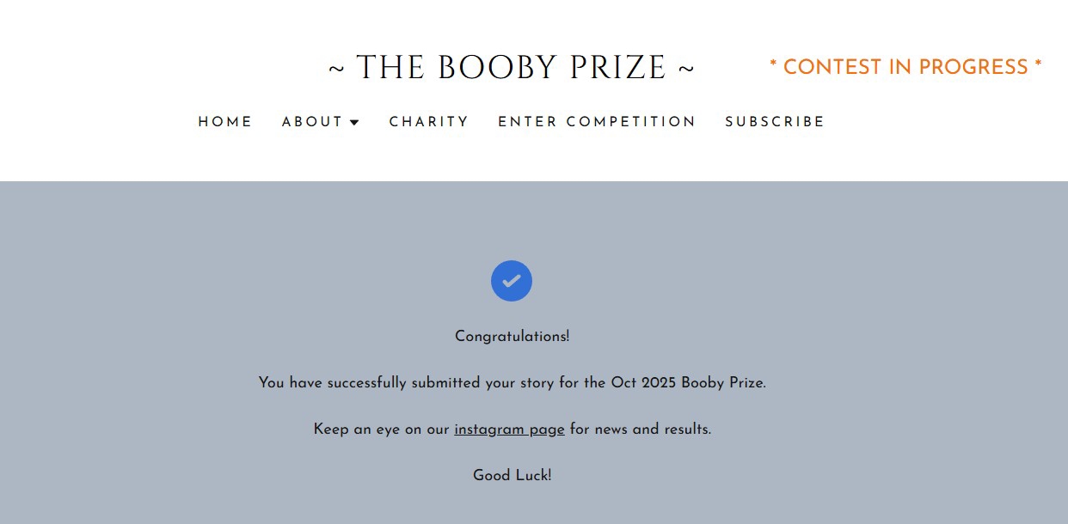Click the asterisk after 'Contest In Progress'
The image size is (1068, 524).
click(1038, 65)
